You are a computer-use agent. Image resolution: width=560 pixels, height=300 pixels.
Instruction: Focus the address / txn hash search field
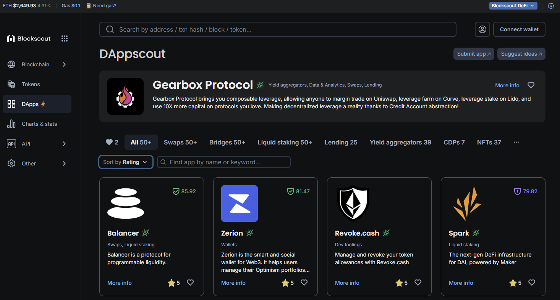click(x=278, y=29)
